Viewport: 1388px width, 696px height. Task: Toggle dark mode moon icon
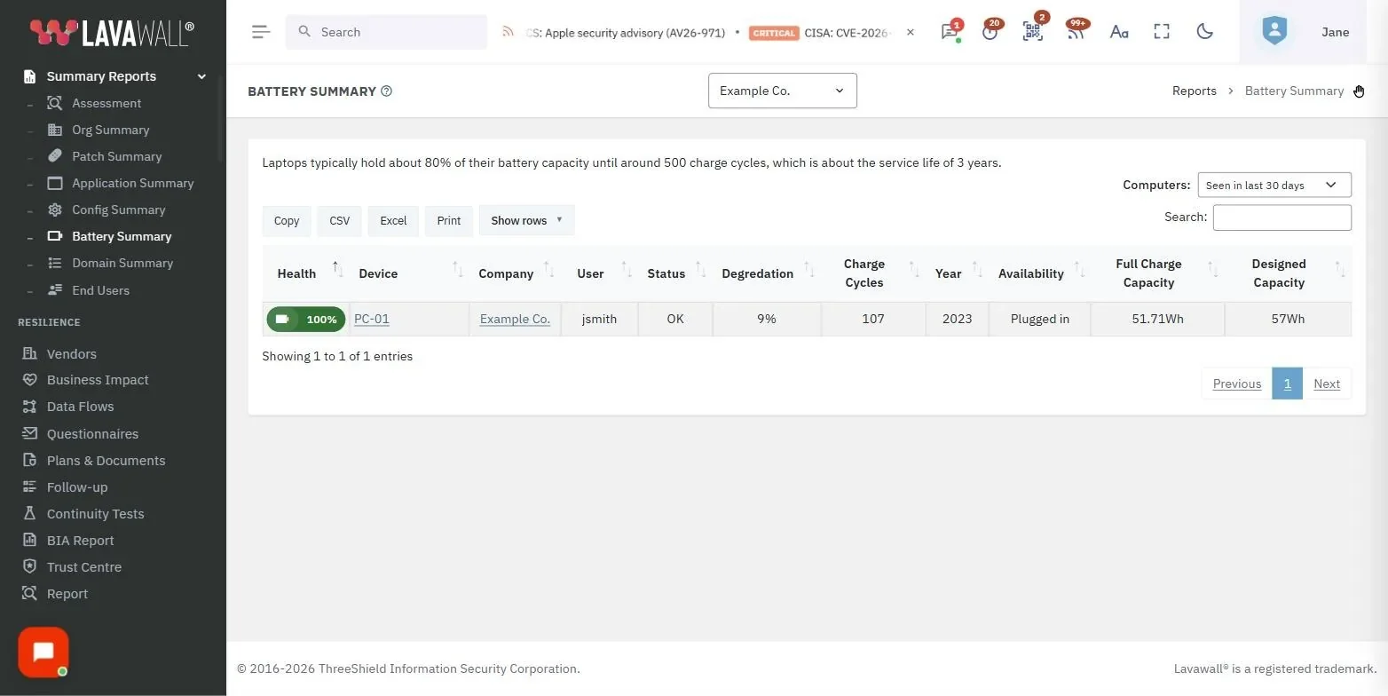pyautogui.click(x=1204, y=32)
